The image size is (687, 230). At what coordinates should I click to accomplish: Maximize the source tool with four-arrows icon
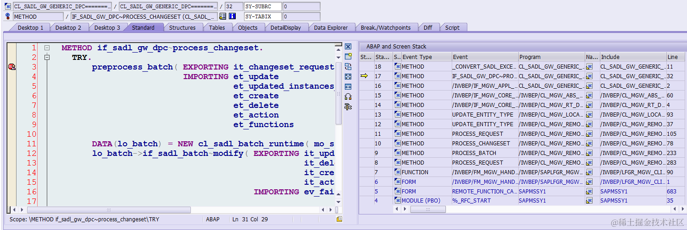tap(348, 76)
